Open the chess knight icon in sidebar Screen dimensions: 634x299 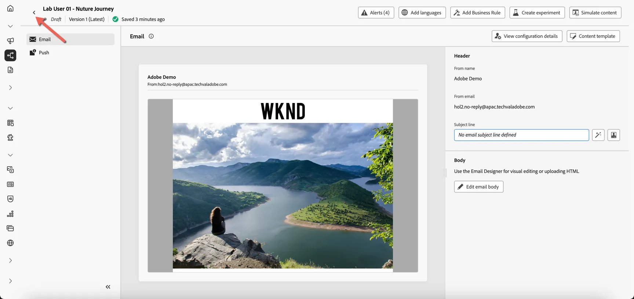point(10,137)
